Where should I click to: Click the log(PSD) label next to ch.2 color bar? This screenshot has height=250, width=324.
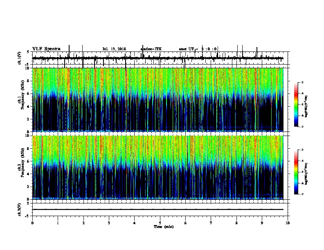[306, 174]
